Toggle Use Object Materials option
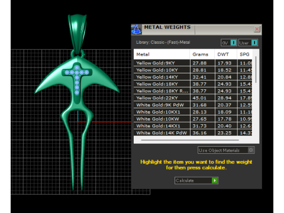The image size is (284, 213). [x=226, y=150]
